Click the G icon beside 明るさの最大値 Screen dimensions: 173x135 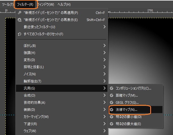(x=112, y=124)
